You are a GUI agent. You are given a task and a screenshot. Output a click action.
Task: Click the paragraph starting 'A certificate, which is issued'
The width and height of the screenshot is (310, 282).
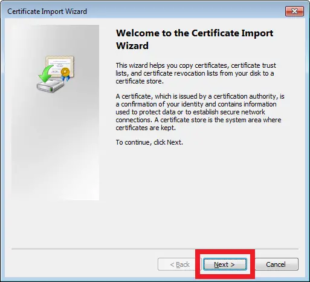tap(200, 112)
